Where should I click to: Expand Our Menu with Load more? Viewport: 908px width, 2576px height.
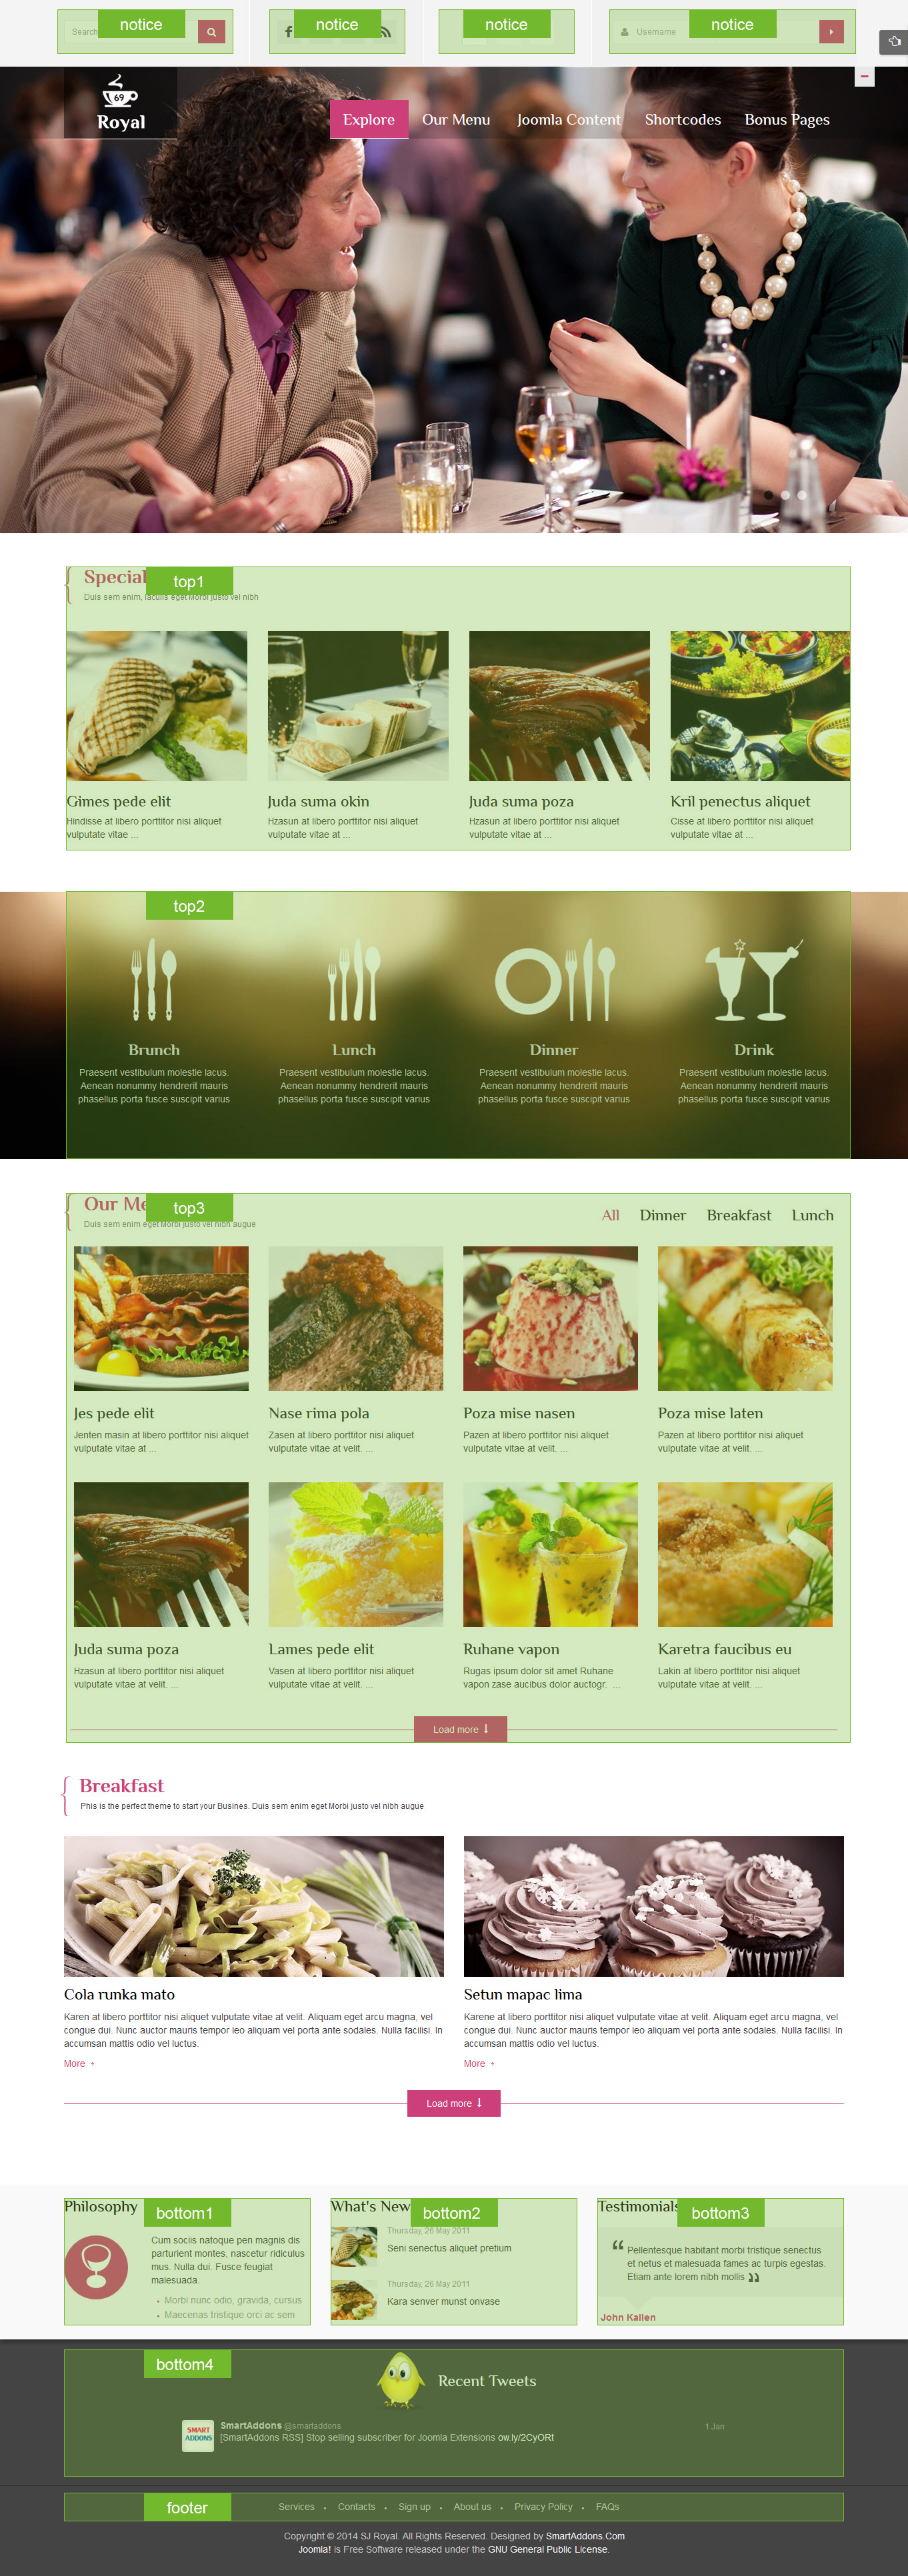(x=460, y=1729)
